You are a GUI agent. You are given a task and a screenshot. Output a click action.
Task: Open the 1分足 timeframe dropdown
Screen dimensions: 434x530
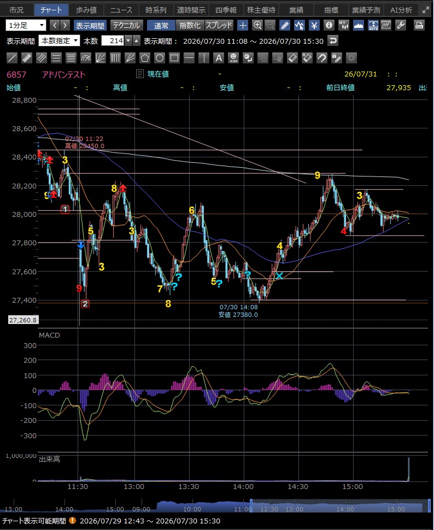pyautogui.click(x=26, y=25)
